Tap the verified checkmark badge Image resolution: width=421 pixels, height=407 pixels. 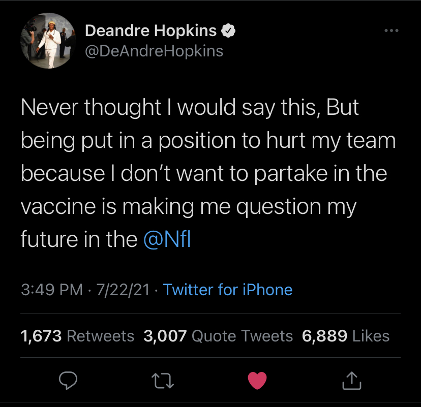[x=229, y=32]
